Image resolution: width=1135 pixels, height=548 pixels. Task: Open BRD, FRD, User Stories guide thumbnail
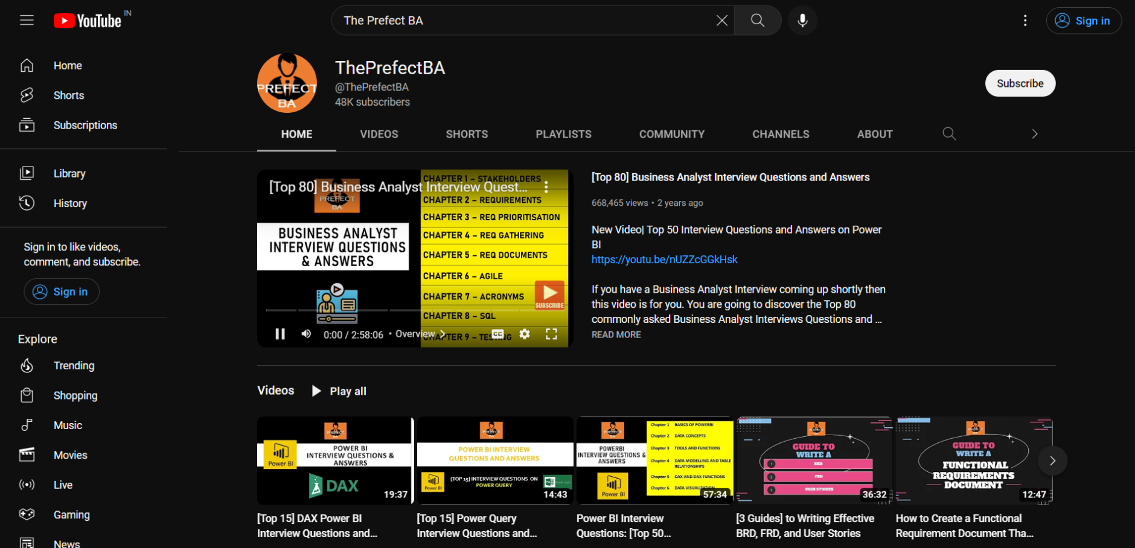[x=814, y=460]
